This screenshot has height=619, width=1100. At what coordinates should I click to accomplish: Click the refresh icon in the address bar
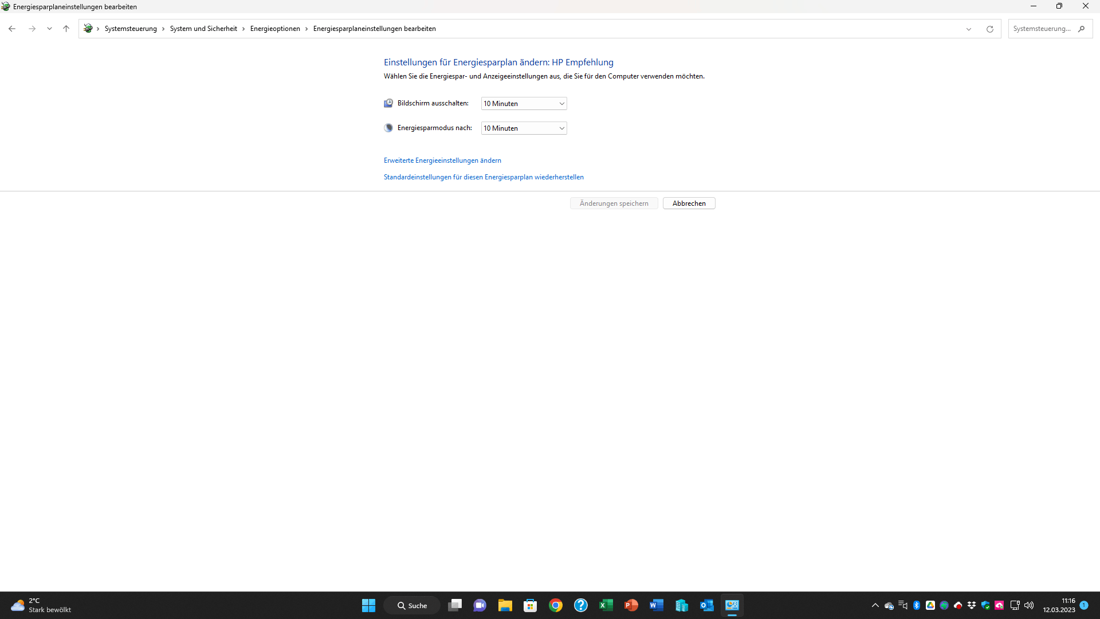[989, 29]
